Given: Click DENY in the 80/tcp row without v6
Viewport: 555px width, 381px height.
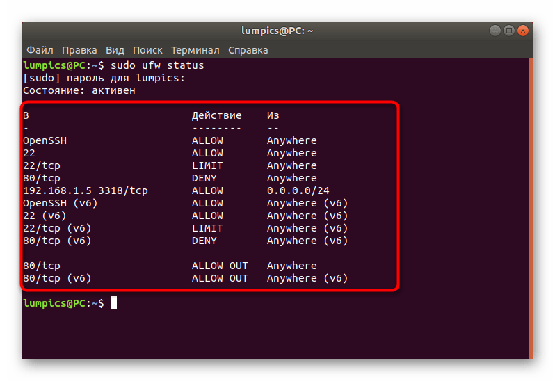Looking at the screenshot, I should point(204,178).
